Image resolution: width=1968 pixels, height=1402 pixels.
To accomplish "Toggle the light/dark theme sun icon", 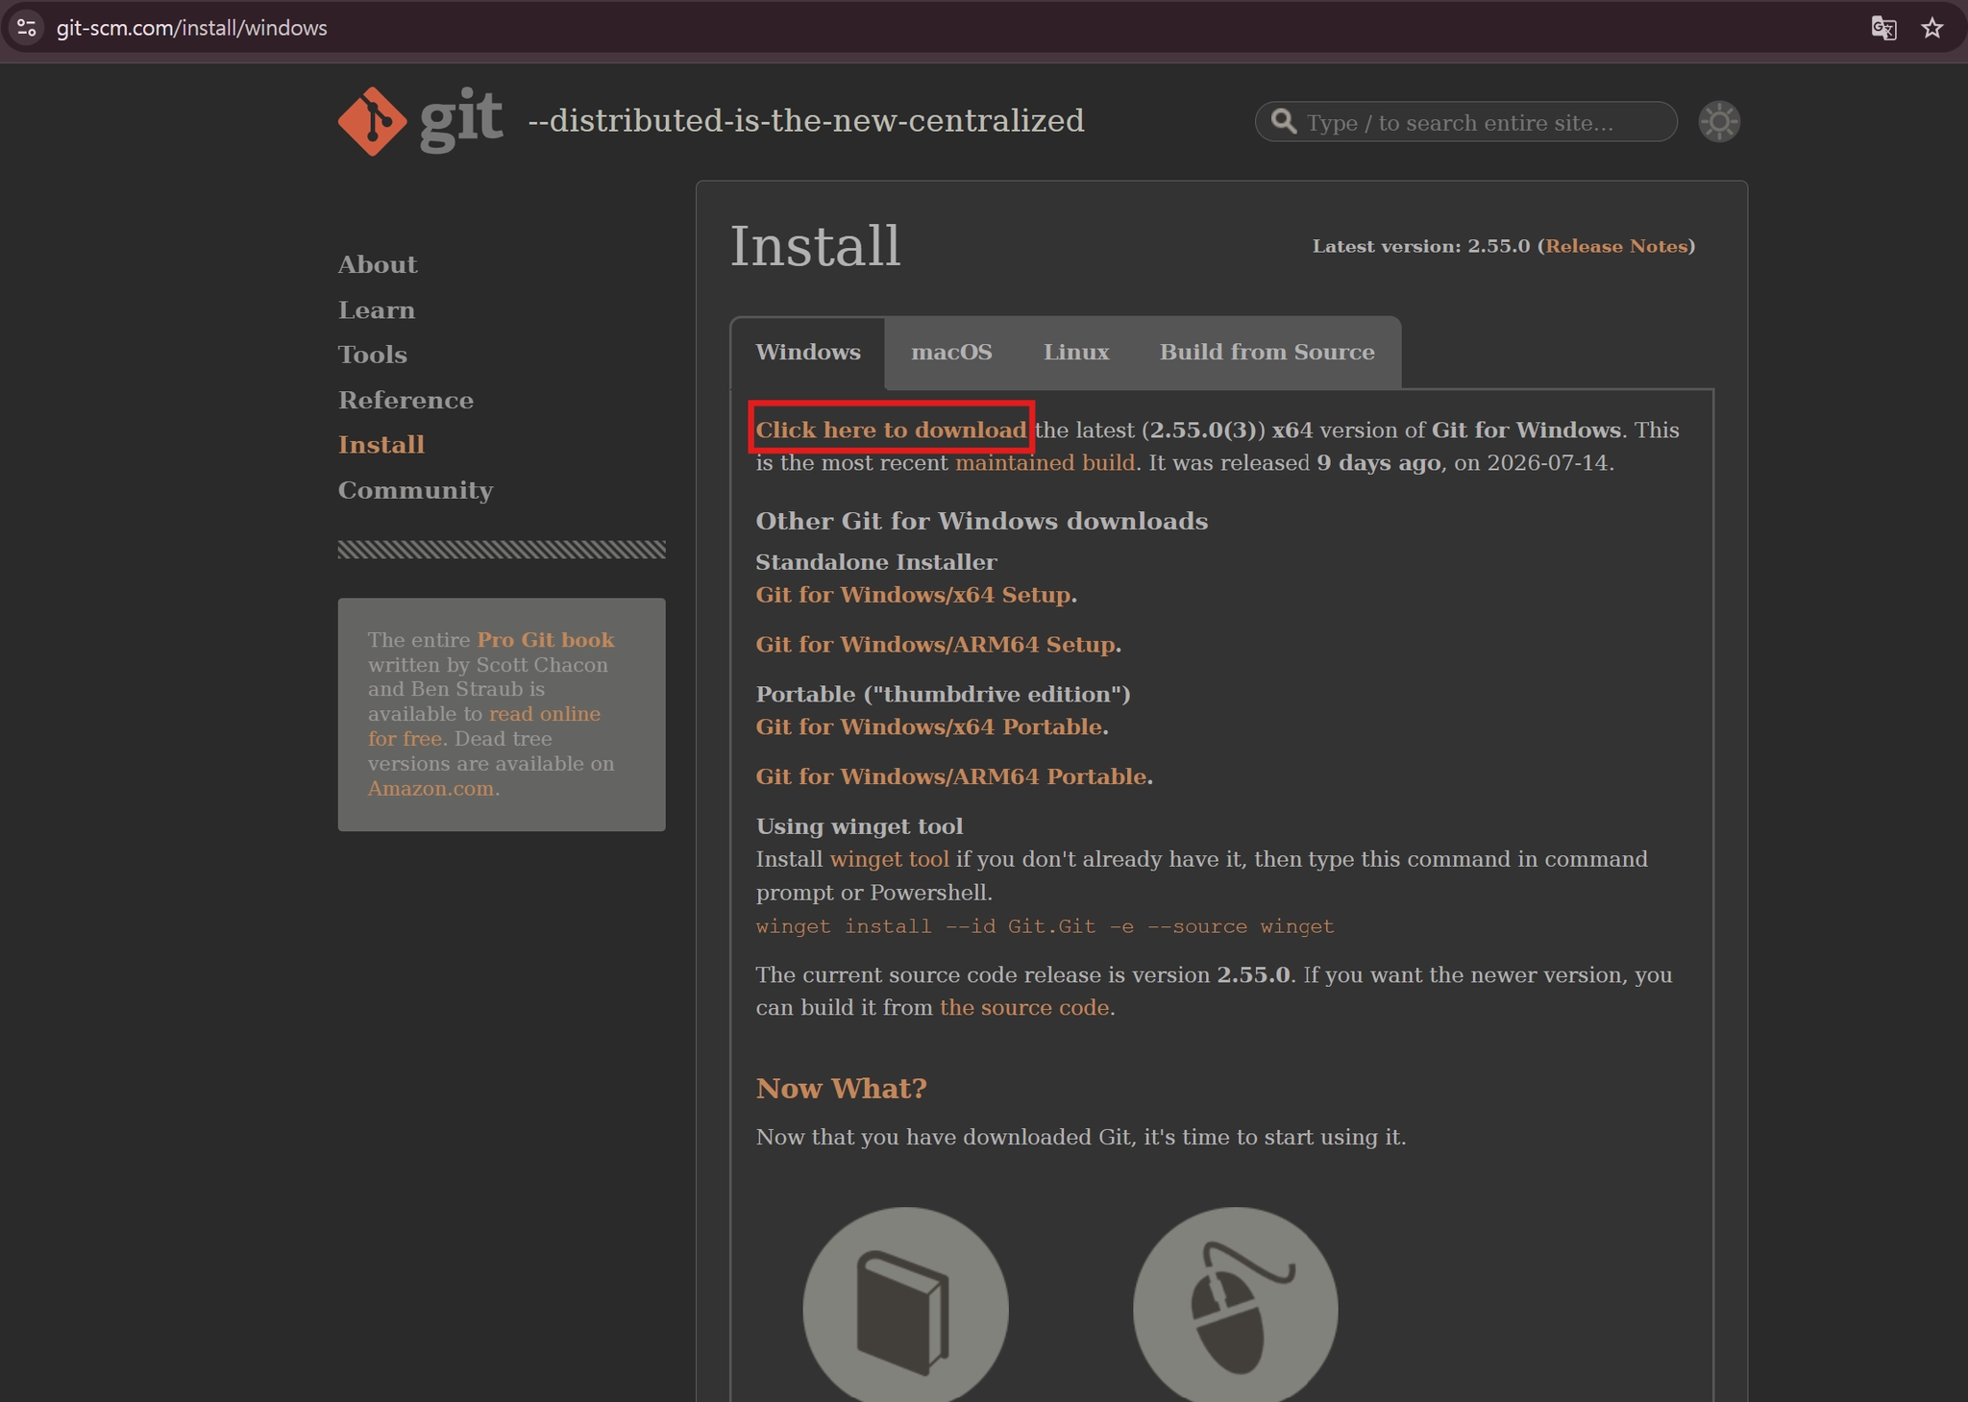I will click(x=1719, y=122).
